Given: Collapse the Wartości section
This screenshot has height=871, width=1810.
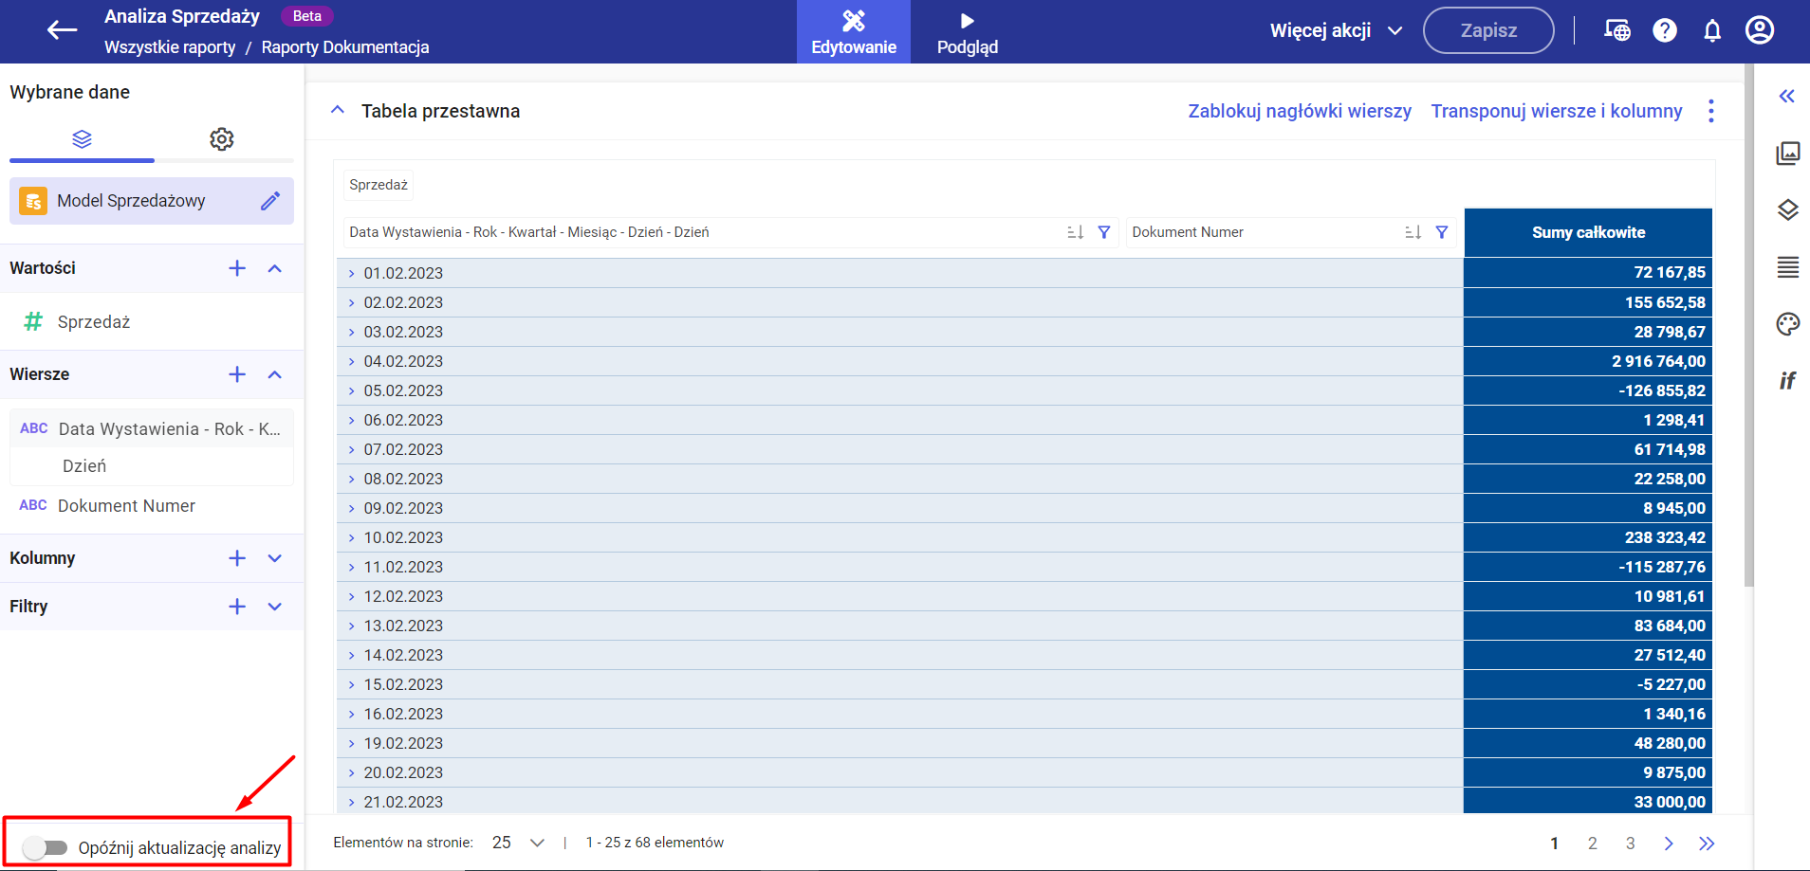Looking at the screenshot, I should tap(275, 268).
